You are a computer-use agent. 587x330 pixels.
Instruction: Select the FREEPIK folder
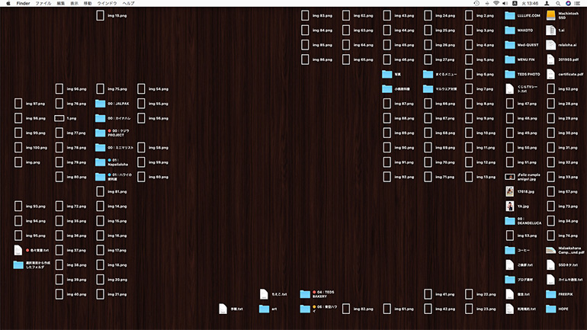click(x=551, y=294)
